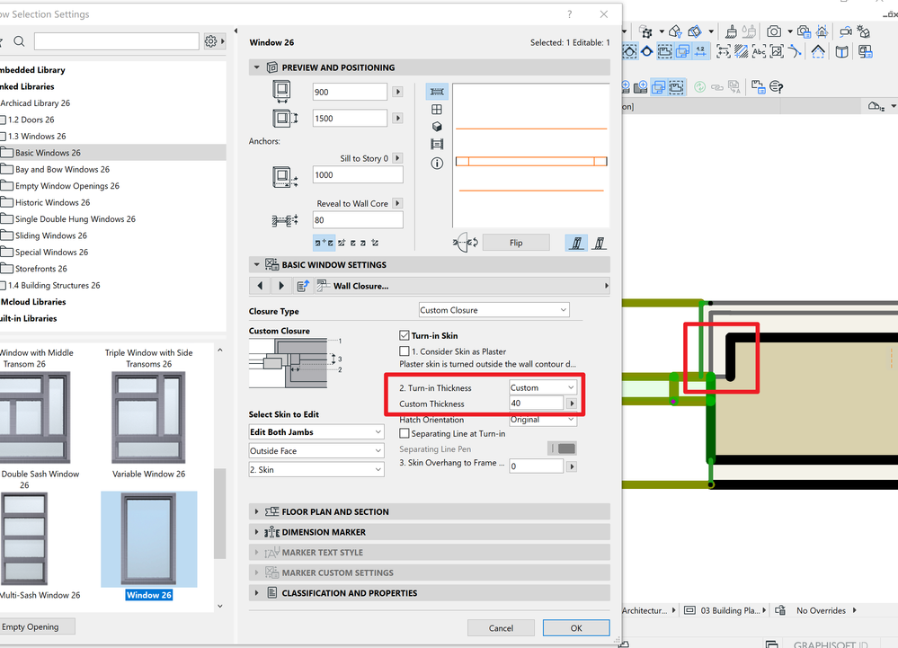Screen dimensions: 898x648
Task: Go to the previous settings page arrow
Action: pos(260,286)
